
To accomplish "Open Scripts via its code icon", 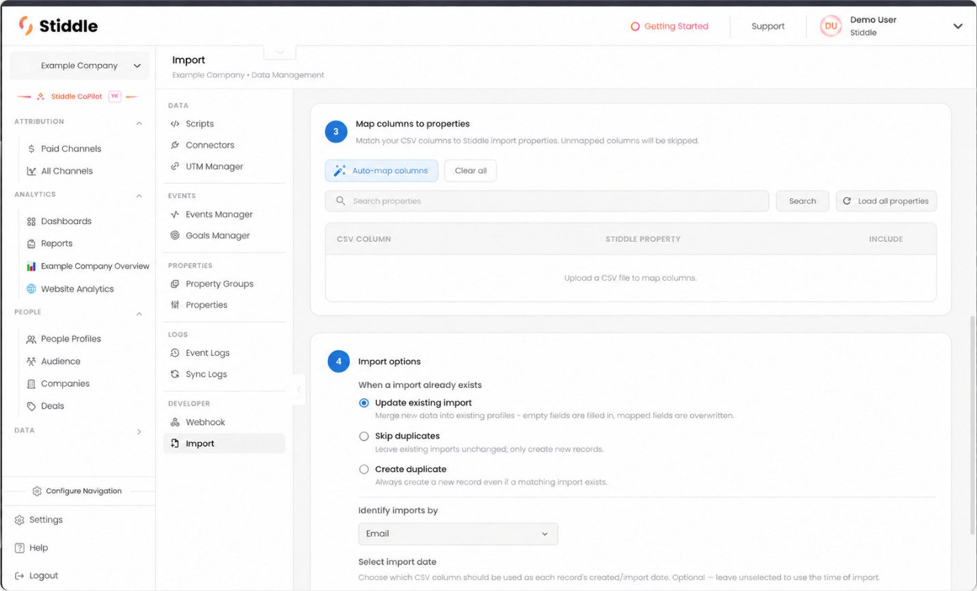I will 175,124.
